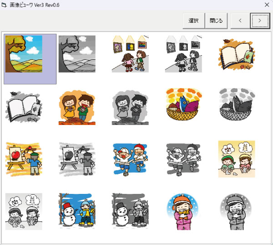Open the app icon in title bar

pos(4,5)
